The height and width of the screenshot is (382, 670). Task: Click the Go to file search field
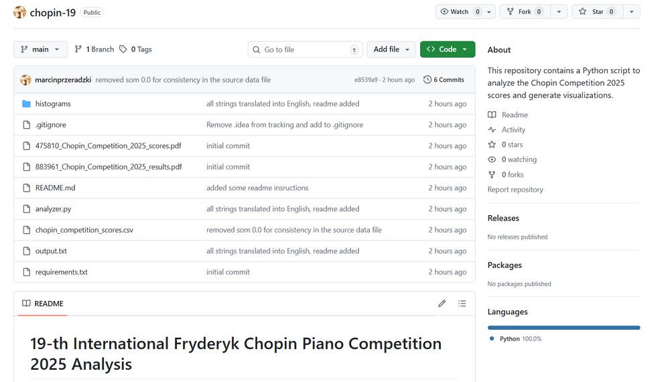pyautogui.click(x=305, y=50)
